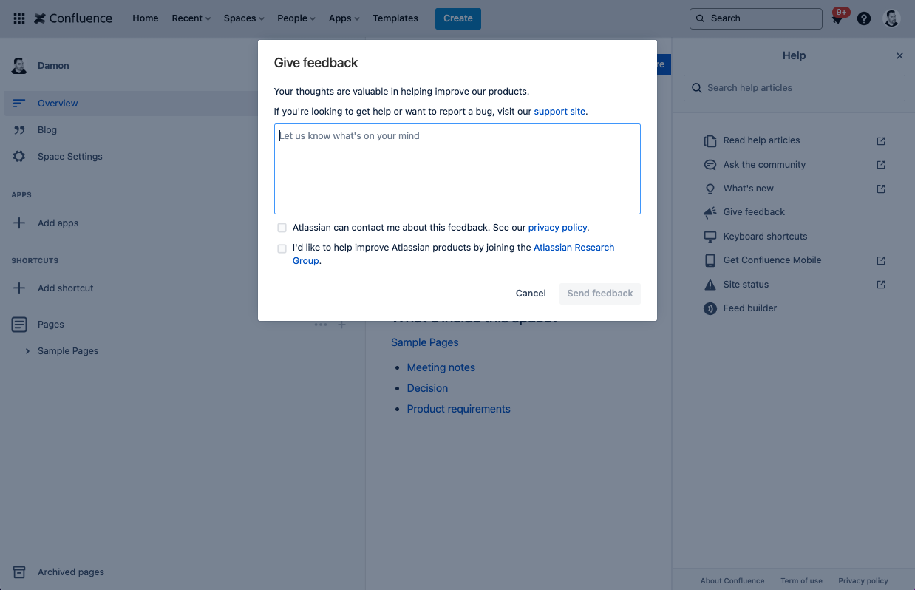Open the Meeting notes page link
Viewport: 915px width, 590px height.
[441, 367]
